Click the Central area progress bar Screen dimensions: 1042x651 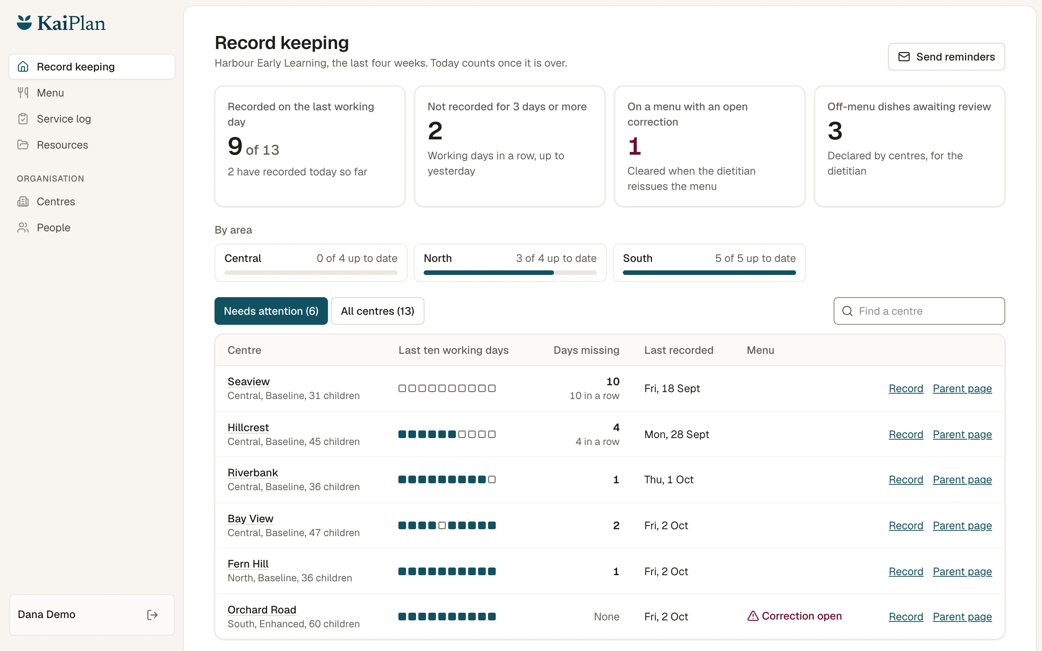click(311, 273)
